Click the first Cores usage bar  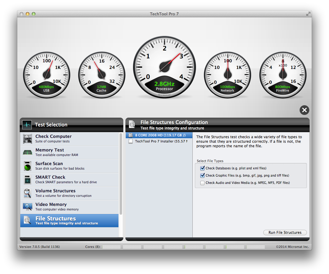[111, 247]
